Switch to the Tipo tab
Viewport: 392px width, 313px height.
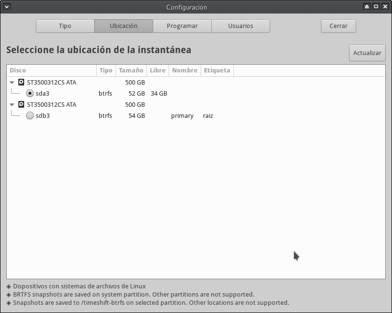[65, 26]
